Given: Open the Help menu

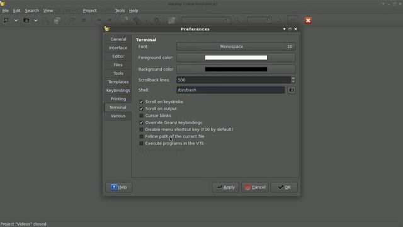Looking at the screenshot, I should pyautogui.click(x=133, y=11).
